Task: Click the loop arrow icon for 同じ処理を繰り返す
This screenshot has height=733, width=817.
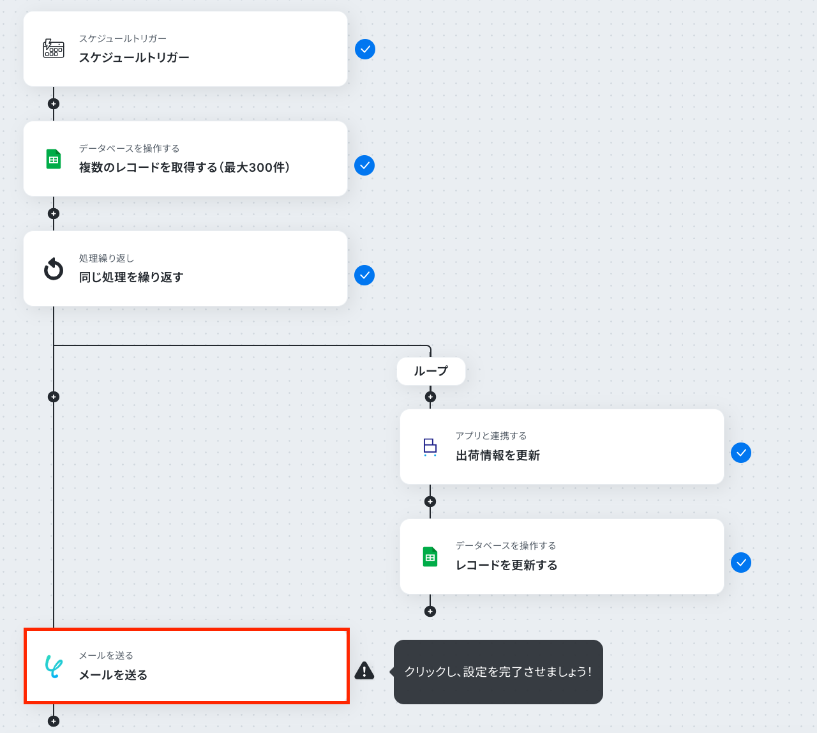Action: 54,269
